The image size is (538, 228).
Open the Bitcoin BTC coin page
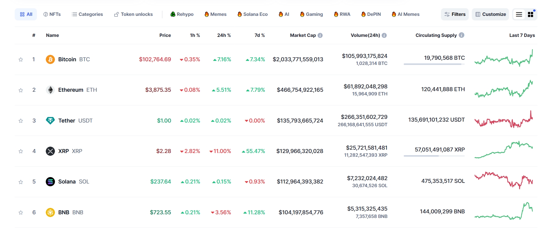point(74,59)
